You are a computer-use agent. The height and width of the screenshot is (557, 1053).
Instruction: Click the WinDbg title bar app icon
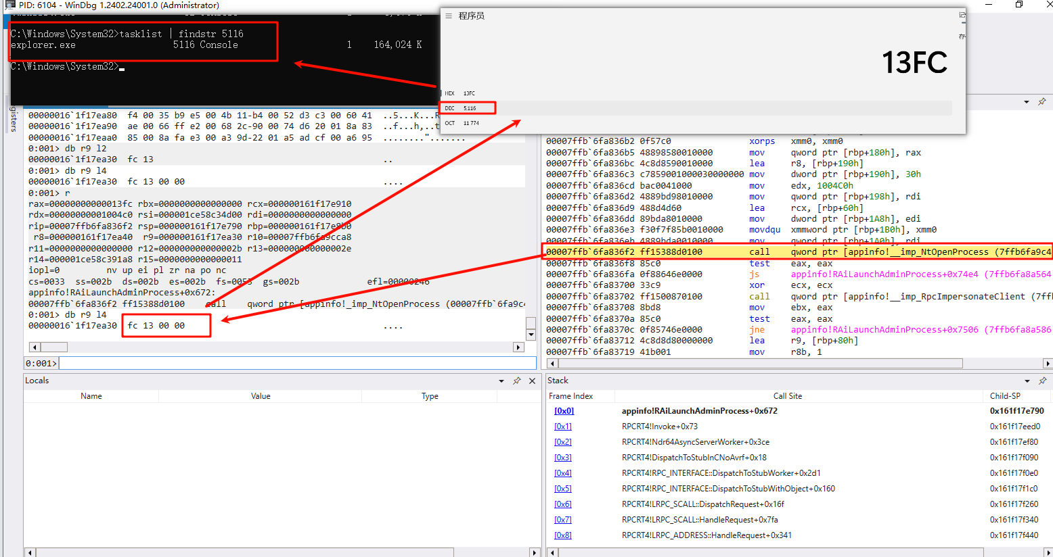pos(9,5)
